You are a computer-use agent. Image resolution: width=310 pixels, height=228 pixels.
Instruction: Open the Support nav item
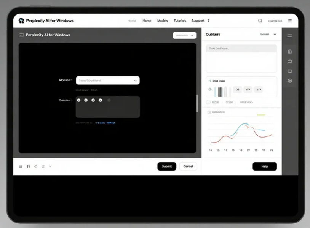(x=198, y=21)
